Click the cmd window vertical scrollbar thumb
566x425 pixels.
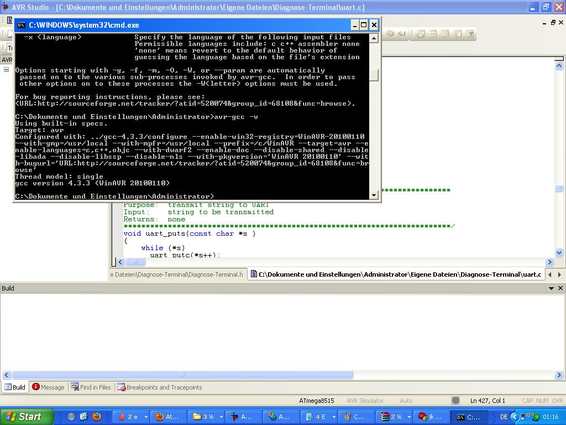pyautogui.click(x=374, y=75)
